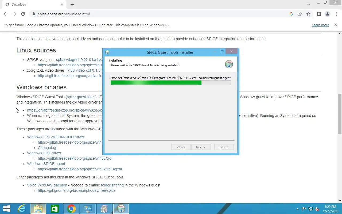Go back to the previous page in Chrome
The image size is (342, 214).
[6, 14]
